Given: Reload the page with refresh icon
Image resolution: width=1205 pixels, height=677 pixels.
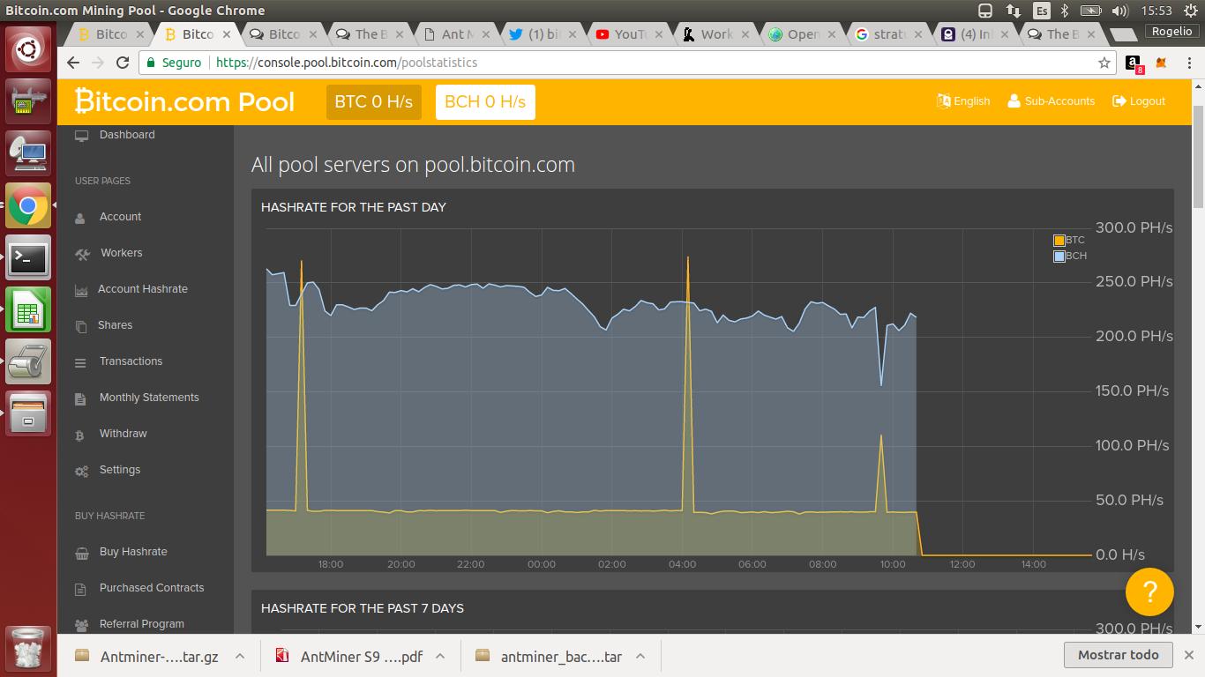Looking at the screenshot, I should [123, 63].
